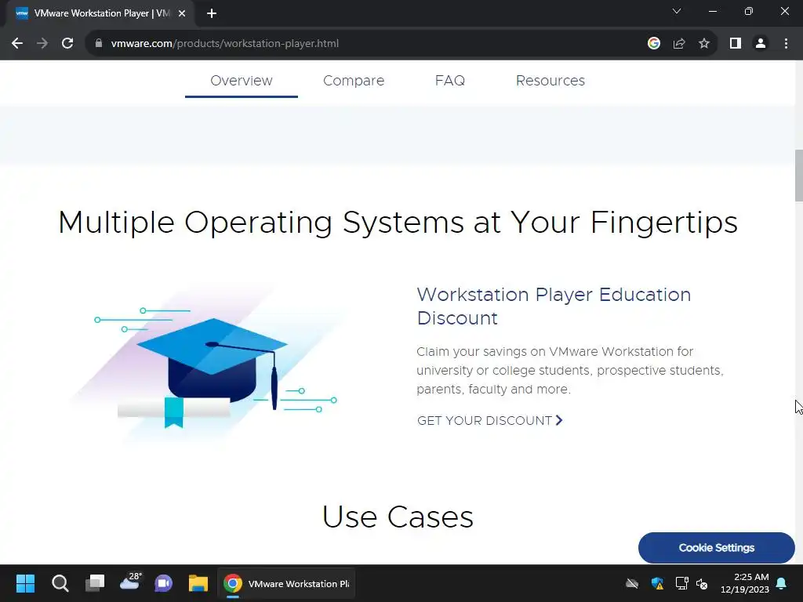Open Task View on taskbar
The image size is (803, 602).
click(x=95, y=583)
